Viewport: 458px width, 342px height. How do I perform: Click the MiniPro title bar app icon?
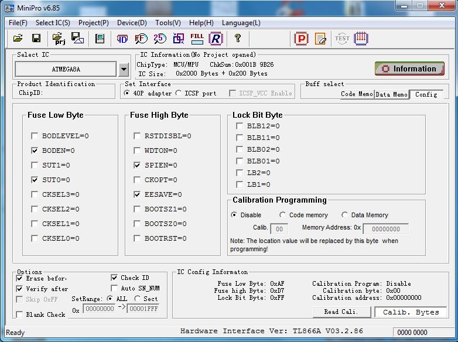point(9,8)
